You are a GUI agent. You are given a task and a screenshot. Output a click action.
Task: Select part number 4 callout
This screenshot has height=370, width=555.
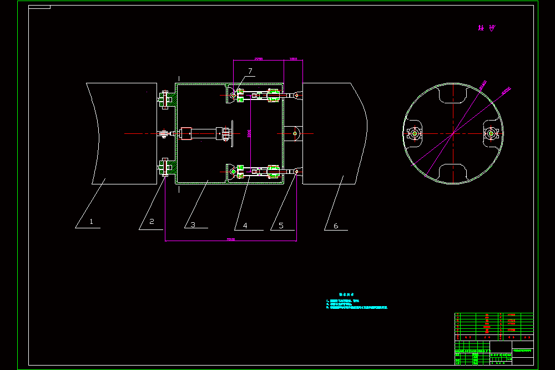click(x=245, y=226)
